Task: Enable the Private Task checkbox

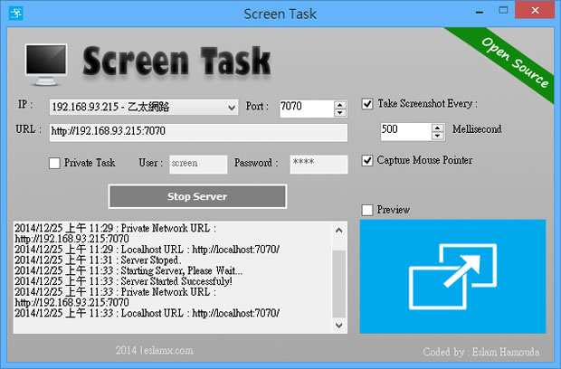Action: coord(55,164)
